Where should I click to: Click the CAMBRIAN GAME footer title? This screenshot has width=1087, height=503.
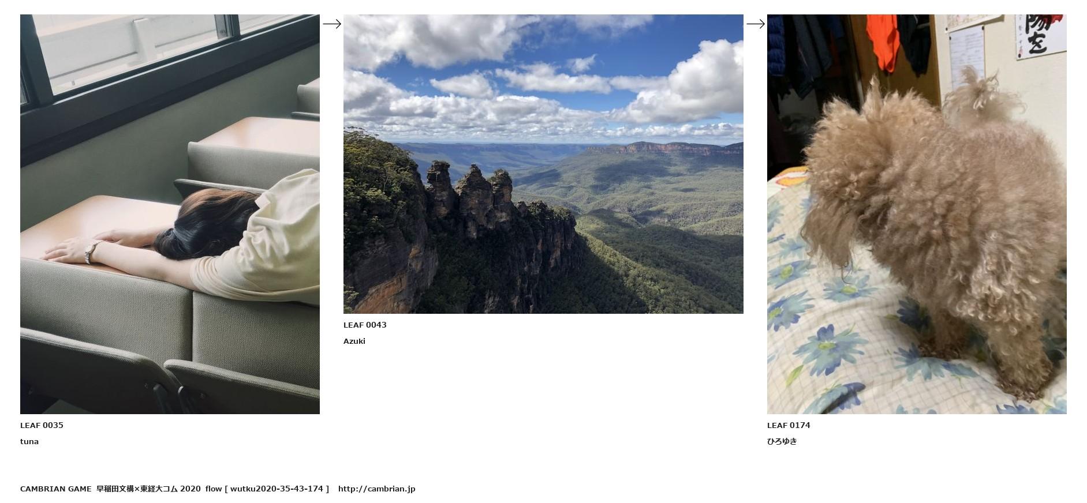[56, 489]
